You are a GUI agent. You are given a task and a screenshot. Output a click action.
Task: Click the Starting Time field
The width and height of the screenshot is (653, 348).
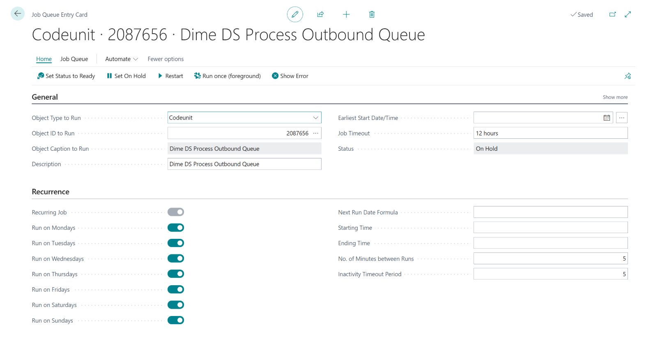(550, 228)
